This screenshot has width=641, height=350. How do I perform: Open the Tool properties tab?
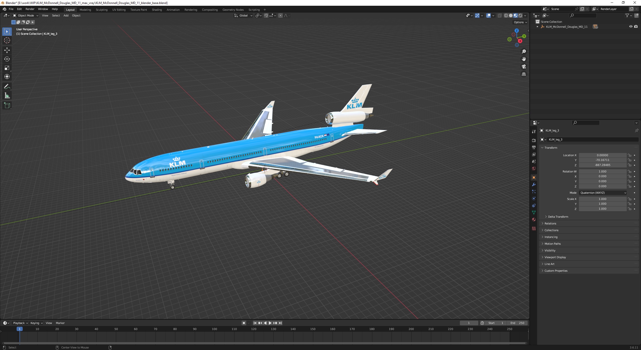534,131
